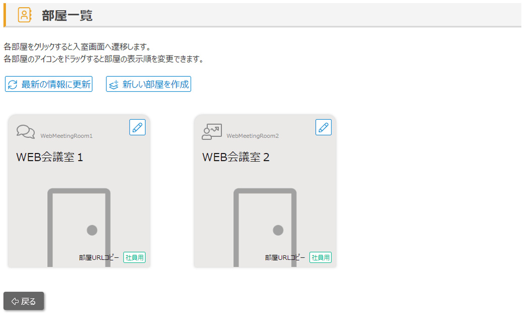Viewport: 527px width, 317px height.
Task: Click the stacked plus icon for 新しい部屋を作成
Action: point(114,85)
